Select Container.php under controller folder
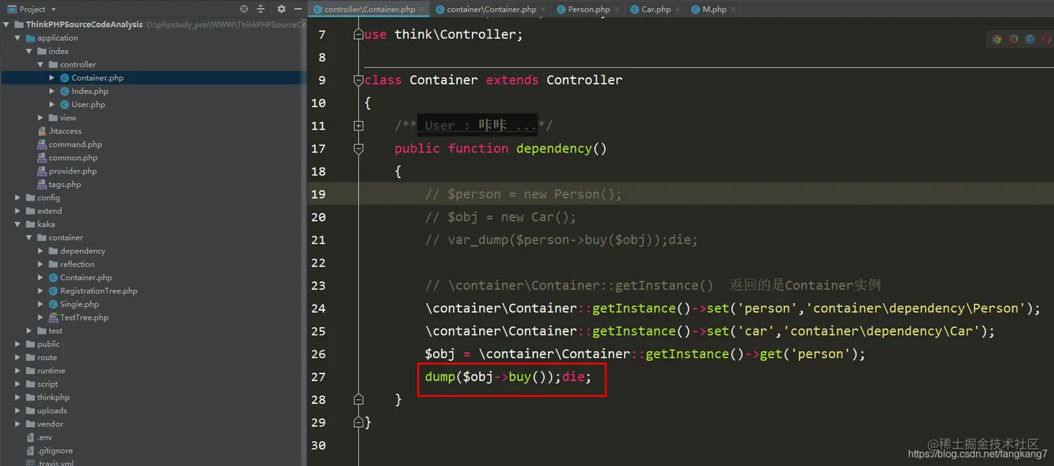Image resolution: width=1054 pixels, height=466 pixels. 97,78
